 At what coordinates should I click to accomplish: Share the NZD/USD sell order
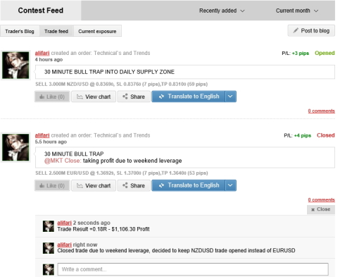(x=134, y=97)
